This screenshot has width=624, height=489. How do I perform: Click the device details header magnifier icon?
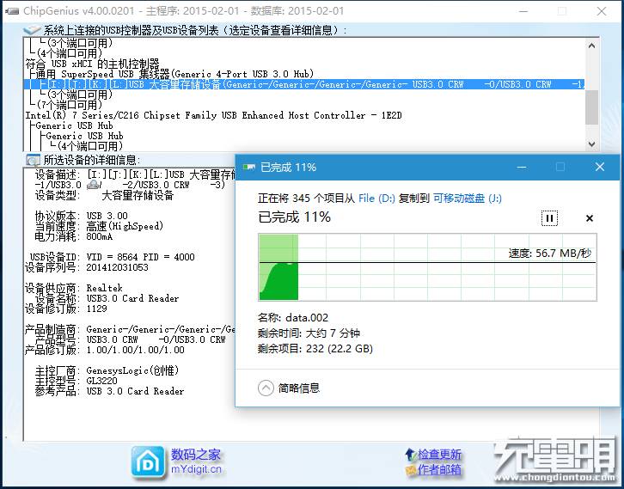pyautogui.click(x=33, y=160)
